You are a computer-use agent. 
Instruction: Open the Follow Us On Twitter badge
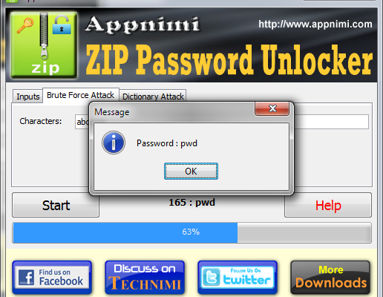click(238, 277)
